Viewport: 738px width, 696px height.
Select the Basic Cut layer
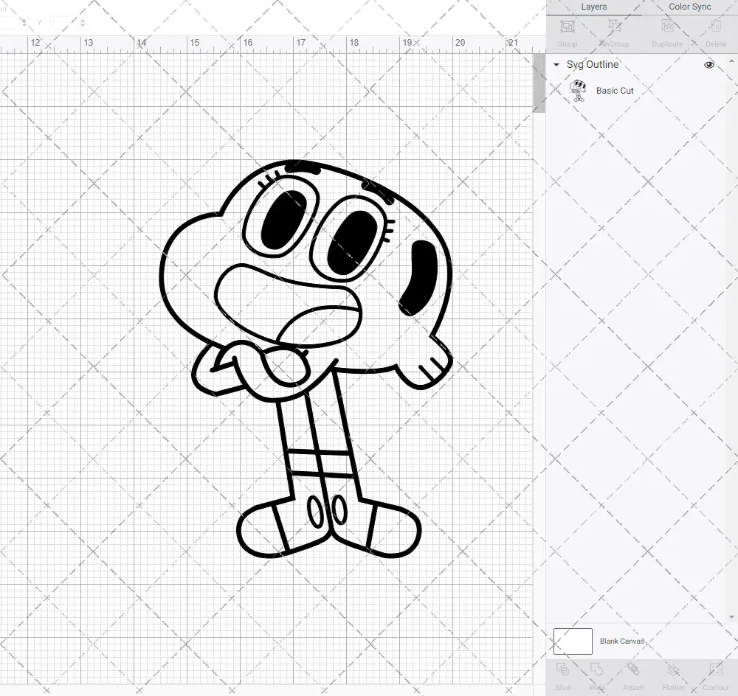615,90
